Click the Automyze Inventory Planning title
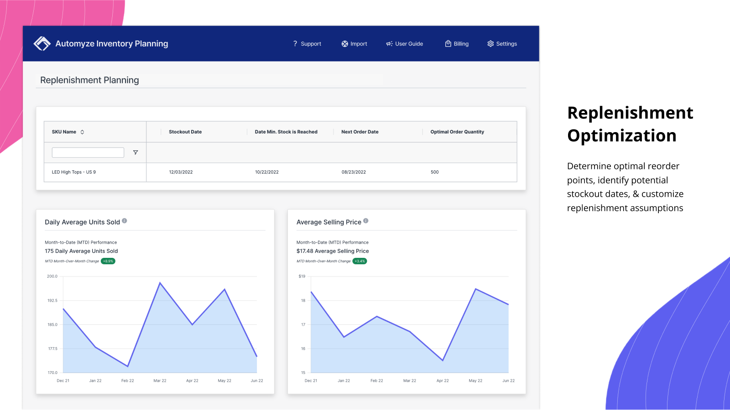The height and width of the screenshot is (410, 730). pos(112,44)
